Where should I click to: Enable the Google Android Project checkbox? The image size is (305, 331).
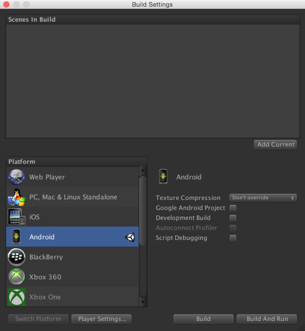pyautogui.click(x=233, y=208)
